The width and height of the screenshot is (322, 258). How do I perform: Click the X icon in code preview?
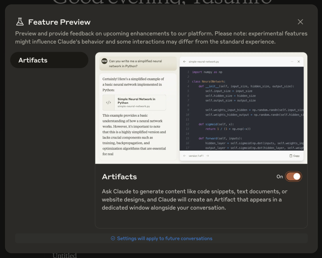(299, 62)
